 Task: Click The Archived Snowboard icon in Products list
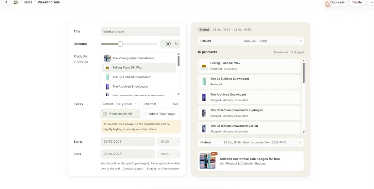point(107,86)
